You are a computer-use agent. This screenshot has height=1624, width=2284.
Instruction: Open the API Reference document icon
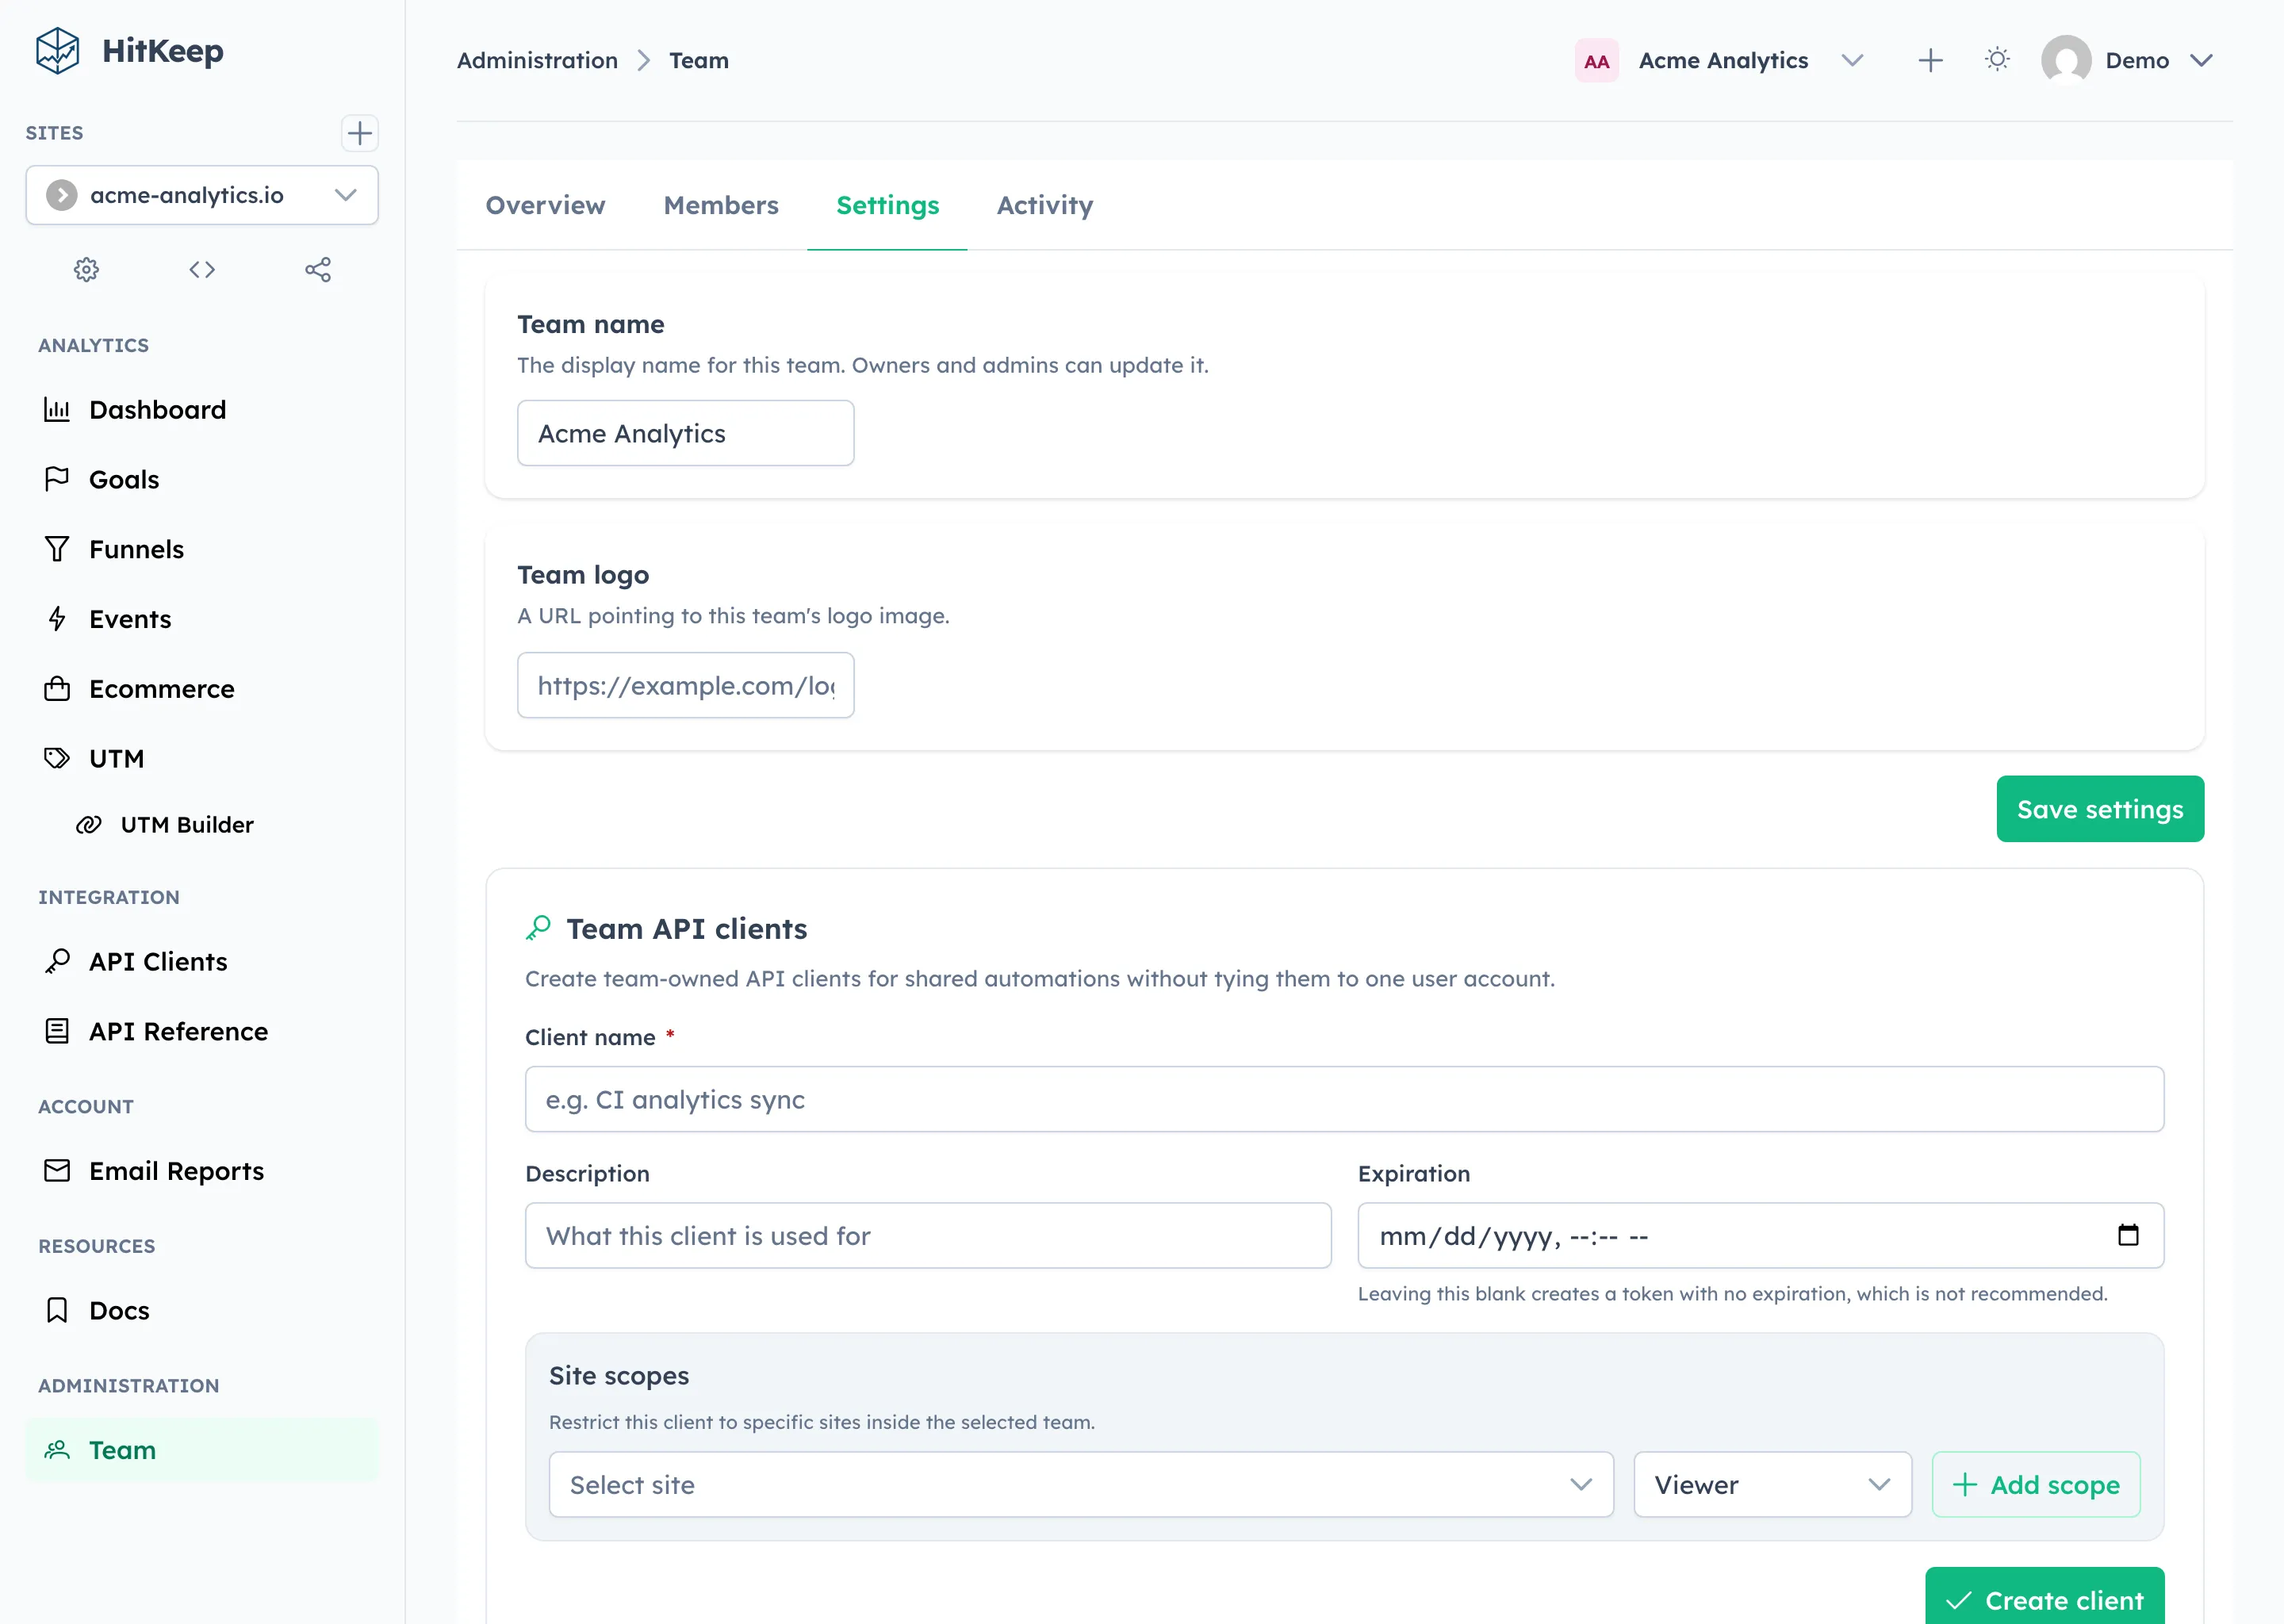(x=57, y=1031)
